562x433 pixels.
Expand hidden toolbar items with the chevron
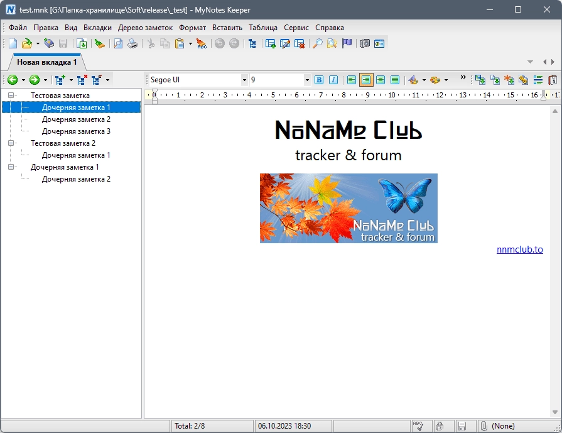[463, 77]
